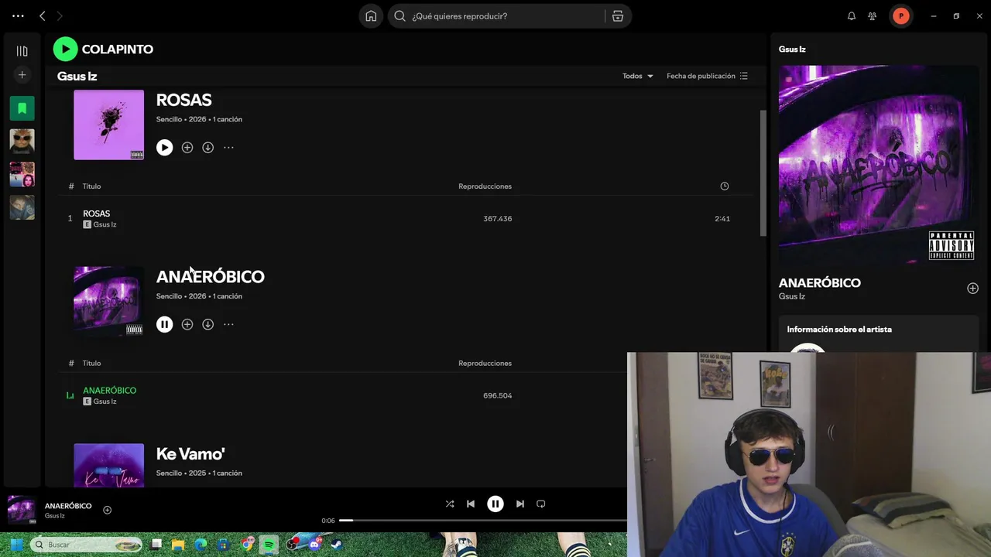The height and width of the screenshot is (557, 991).
Task: Open more options for ANAERÓBICO
Action: [x=228, y=324]
